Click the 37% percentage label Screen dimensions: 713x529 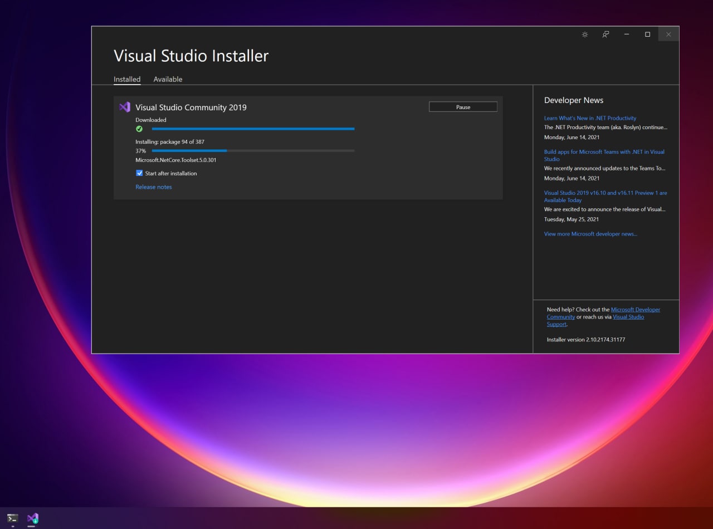click(x=141, y=151)
